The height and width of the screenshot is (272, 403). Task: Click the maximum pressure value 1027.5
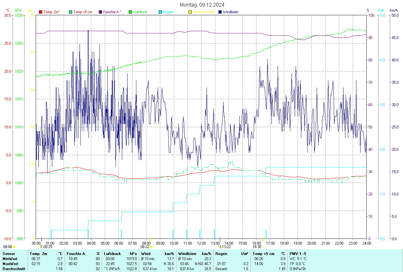point(131,263)
